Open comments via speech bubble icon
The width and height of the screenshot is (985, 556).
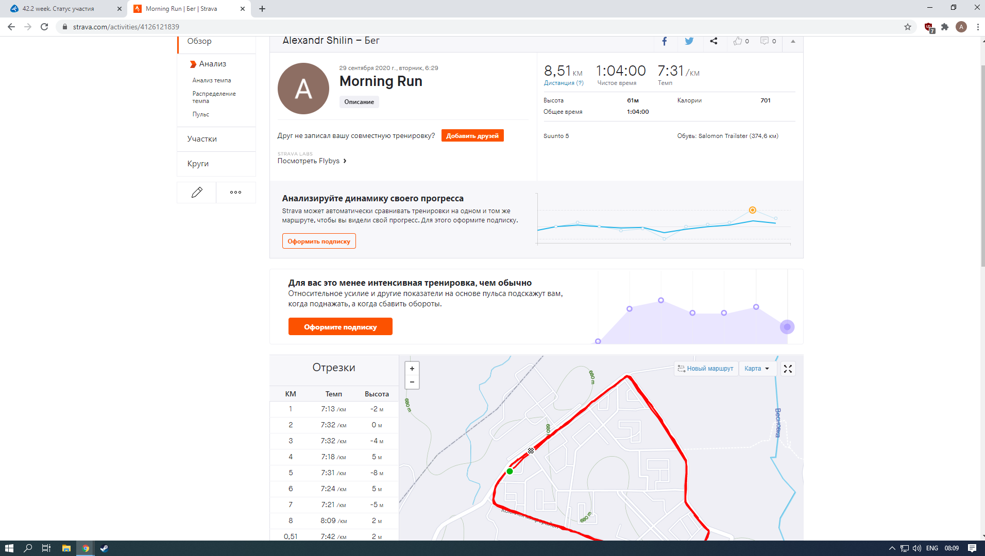click(x=765, y=41)
